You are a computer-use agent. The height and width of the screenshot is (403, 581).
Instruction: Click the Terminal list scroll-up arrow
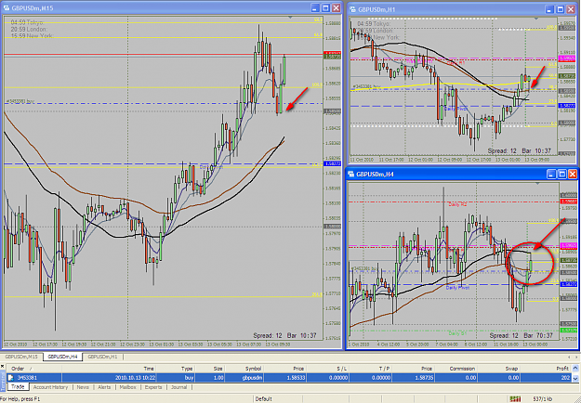point(575,369)
